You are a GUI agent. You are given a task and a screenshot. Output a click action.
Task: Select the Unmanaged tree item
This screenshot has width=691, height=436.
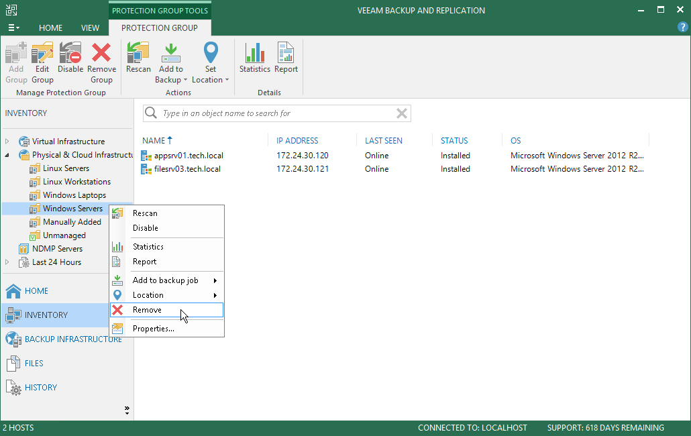tap(64, 235)
